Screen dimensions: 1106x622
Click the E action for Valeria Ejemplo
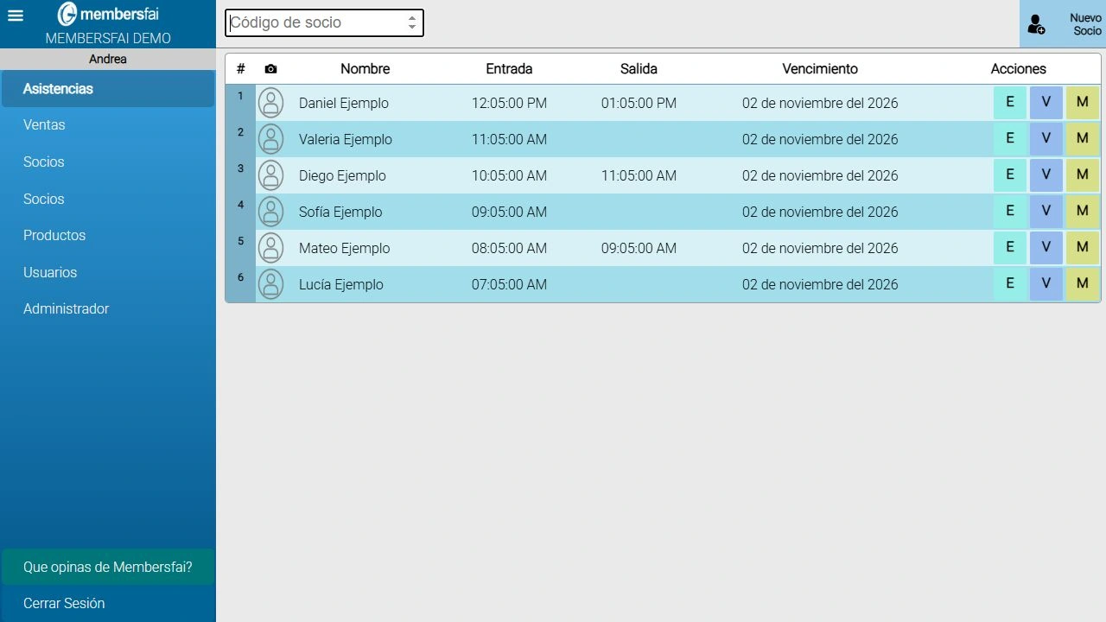[x=1009, y=139]
